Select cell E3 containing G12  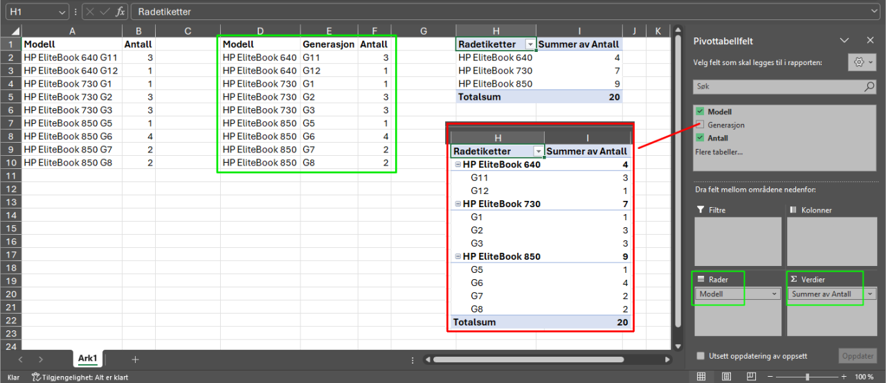[x=329, y=71]
